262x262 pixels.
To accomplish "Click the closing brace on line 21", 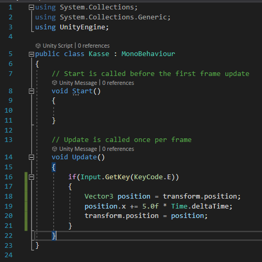I will pyautogui.click(x=70, y=226).
